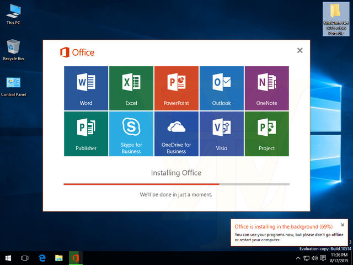
Task: Click the Office logo in installer
Action: pyautogui.click(x=77, y=52)
